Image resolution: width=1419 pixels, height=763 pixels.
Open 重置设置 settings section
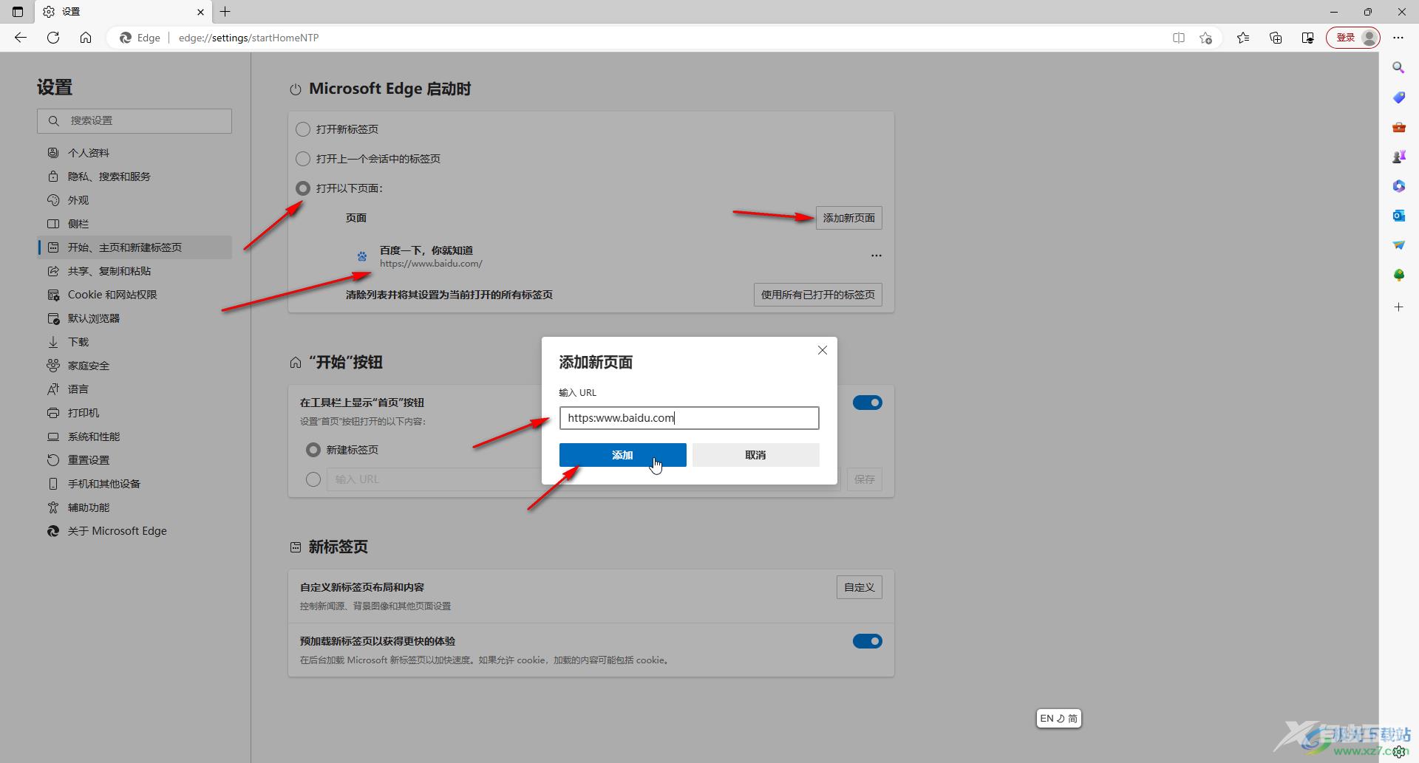click(x=135, y=460)
